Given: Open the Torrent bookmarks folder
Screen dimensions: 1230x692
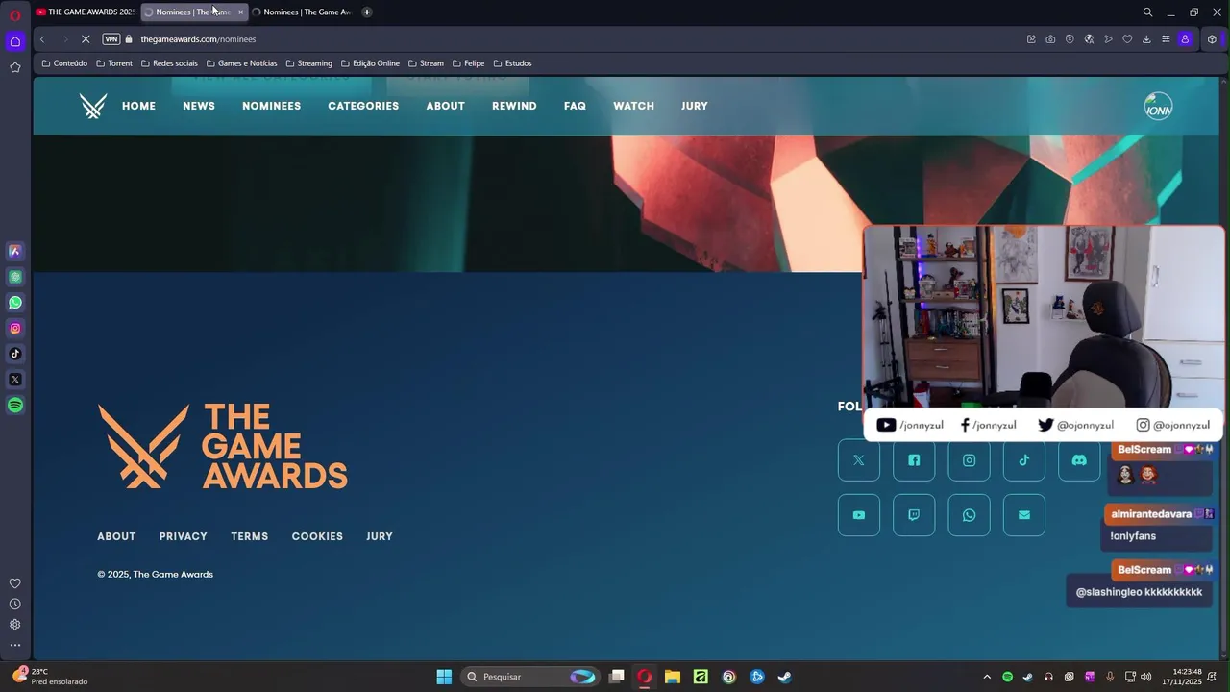Looking at the screenshot, I should [114, 63].
